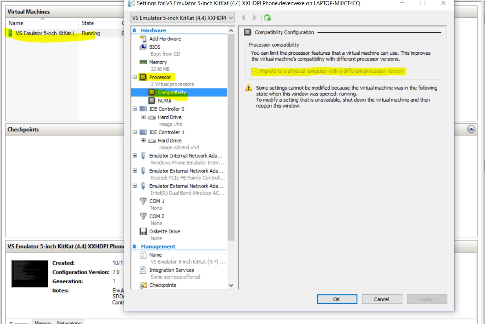Sort virtual machines by Name column

(x=42, y=23)
